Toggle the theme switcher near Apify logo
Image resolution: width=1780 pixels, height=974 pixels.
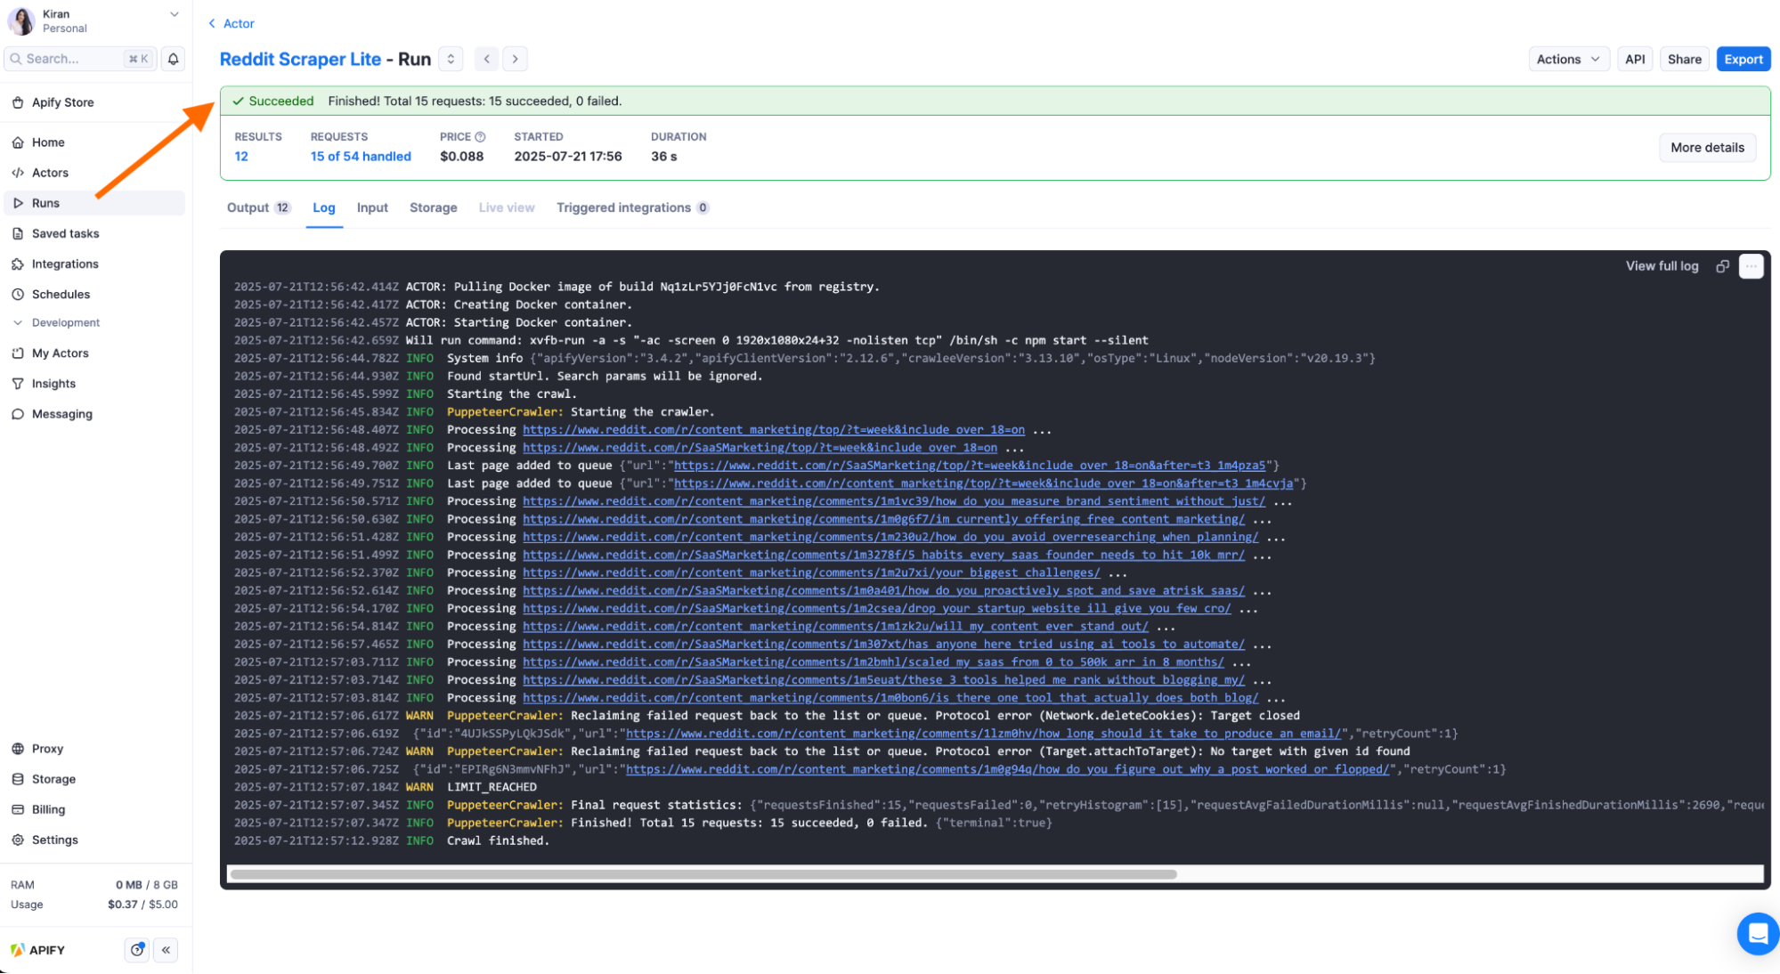click(137, 950)
